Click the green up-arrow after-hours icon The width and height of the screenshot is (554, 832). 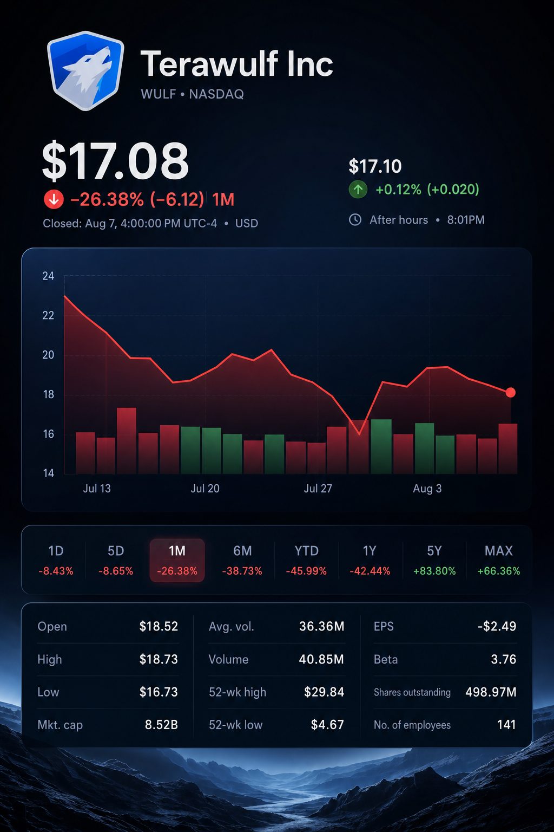358,190
